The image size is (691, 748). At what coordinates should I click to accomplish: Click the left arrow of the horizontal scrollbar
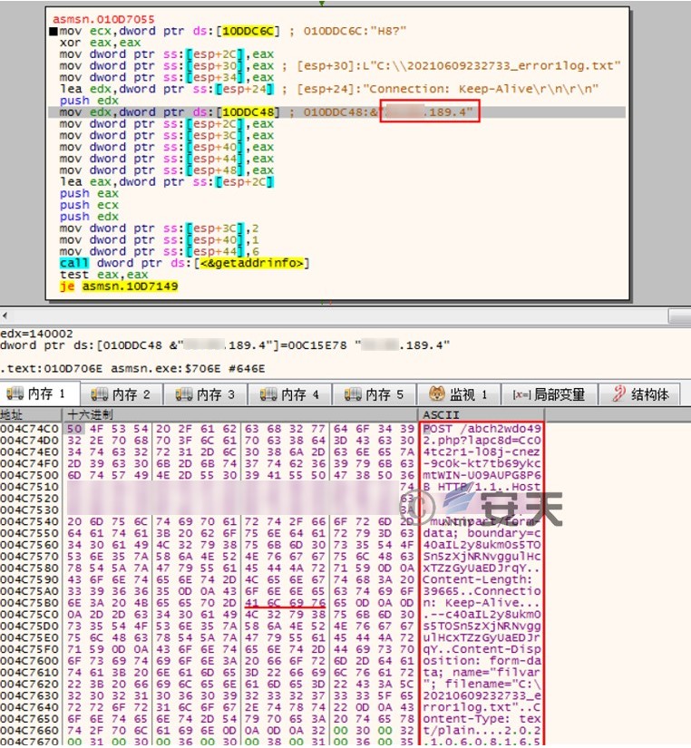point(5,316)
